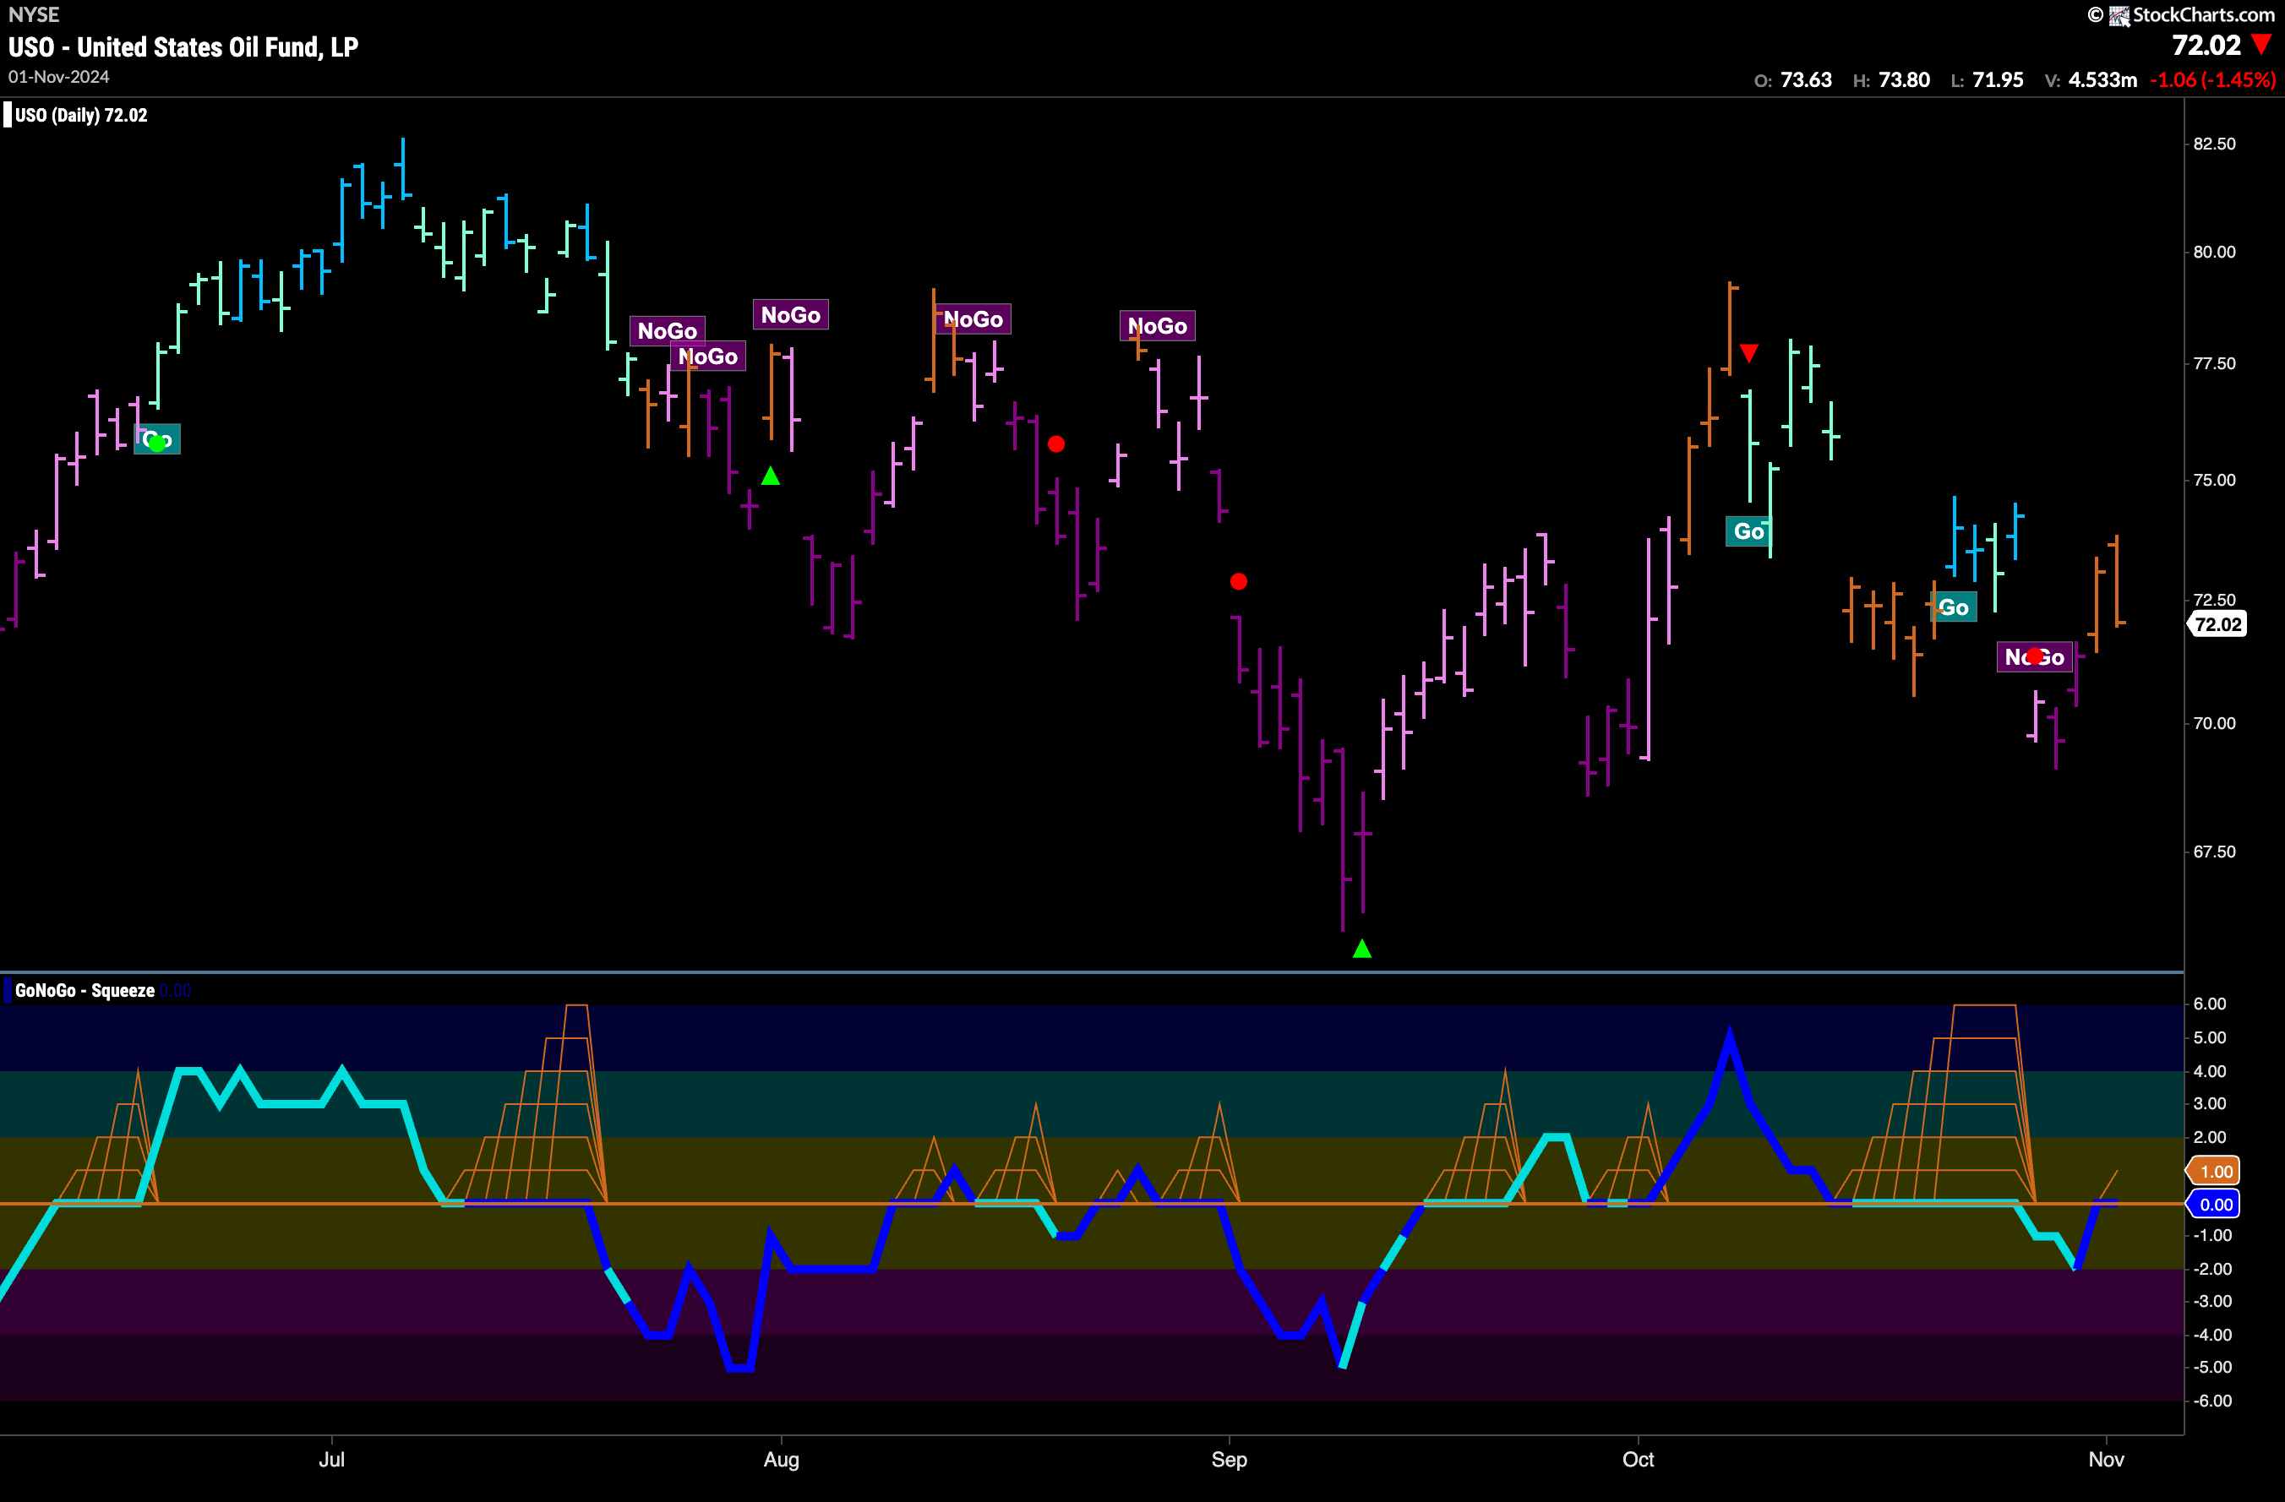
Task: Click the date 01-Nov-2024
Action: (x=58, y=77)
